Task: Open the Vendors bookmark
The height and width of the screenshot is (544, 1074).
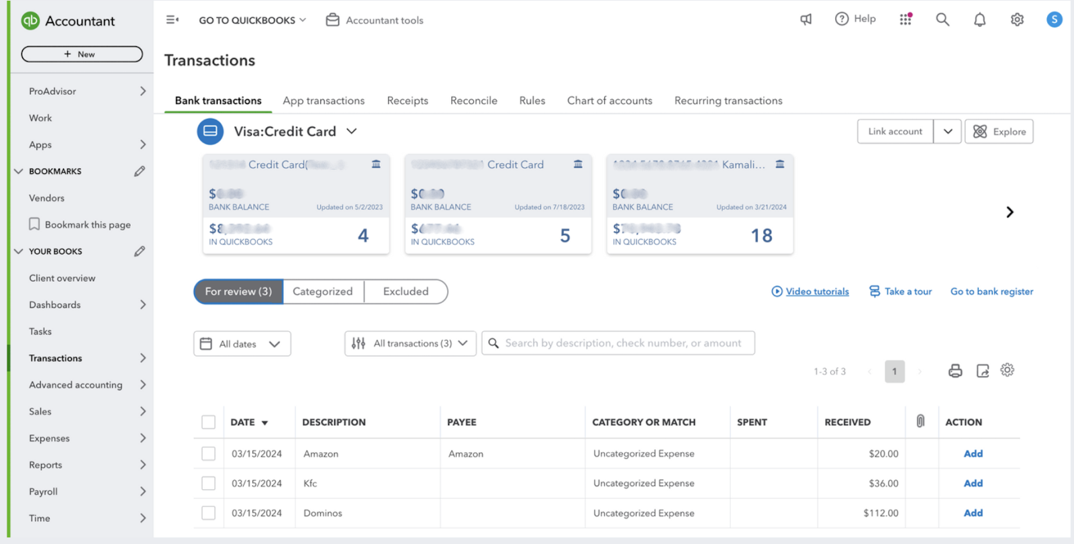Action: coord(47,198)
